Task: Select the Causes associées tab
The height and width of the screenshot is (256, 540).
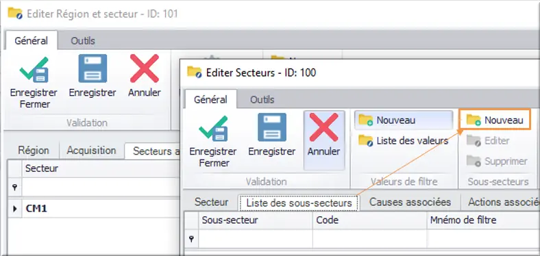Action: point(410,202)
